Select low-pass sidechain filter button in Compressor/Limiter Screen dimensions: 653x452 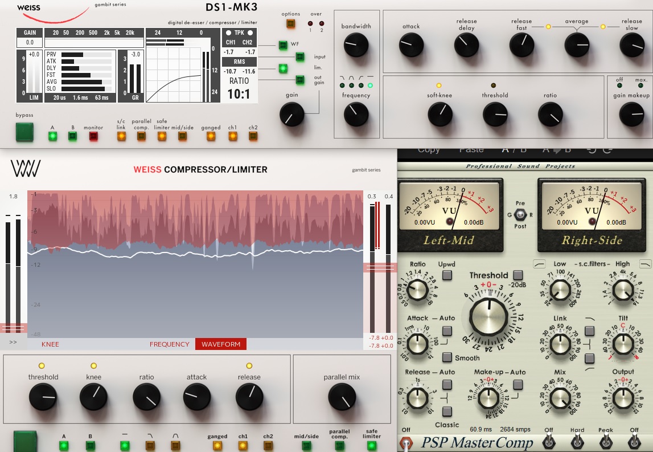click(x=150, y=445)
